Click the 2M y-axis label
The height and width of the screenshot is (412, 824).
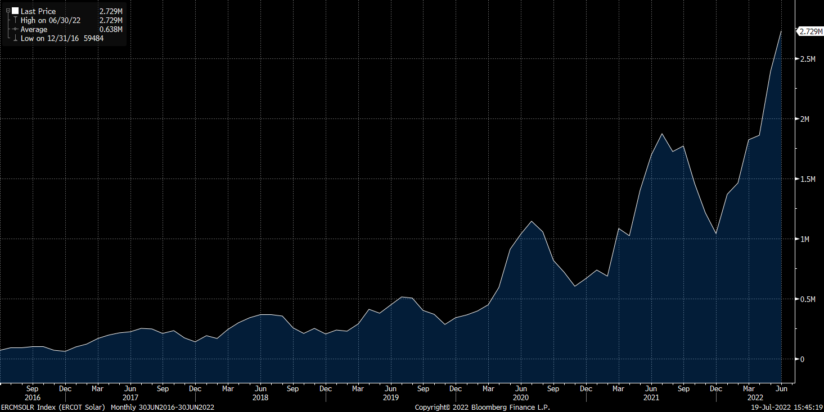click(x=804, y=119)
